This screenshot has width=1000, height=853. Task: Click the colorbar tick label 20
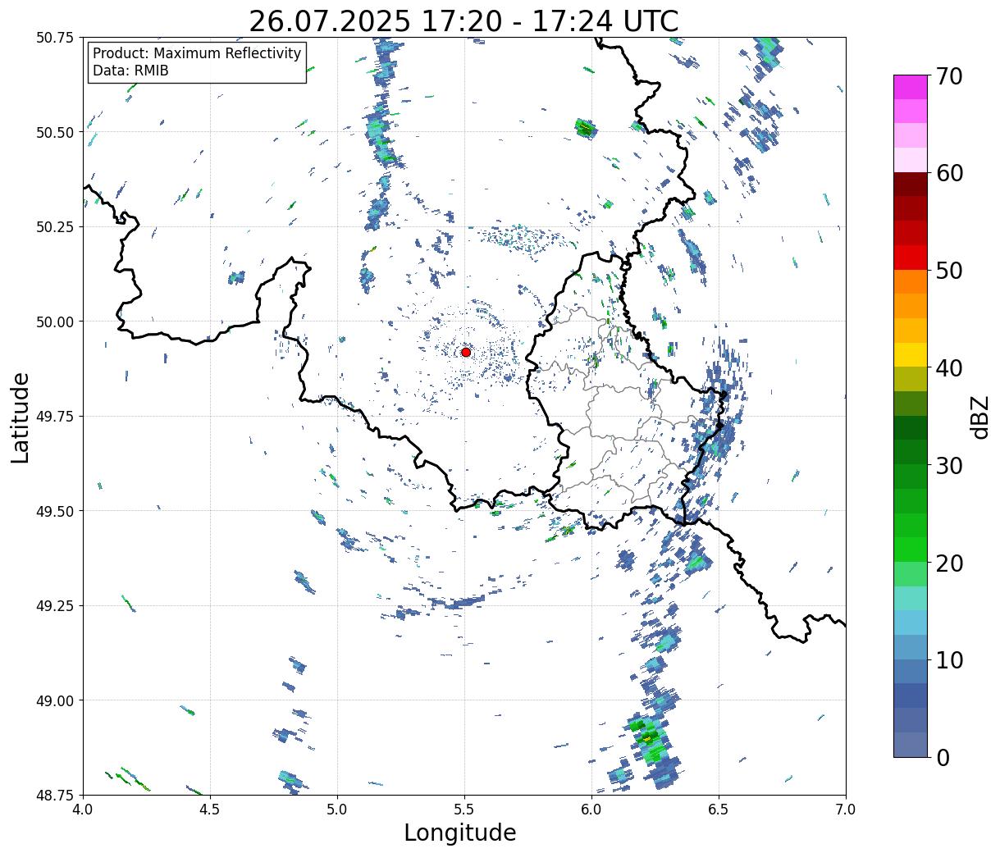coord(949,563)
